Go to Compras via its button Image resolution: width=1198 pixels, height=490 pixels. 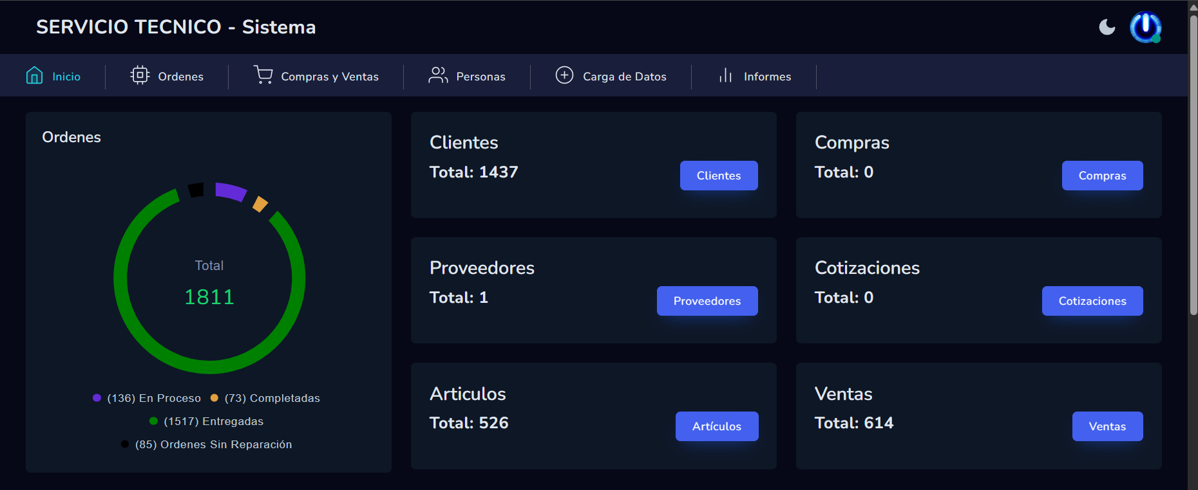point(1102,176)
